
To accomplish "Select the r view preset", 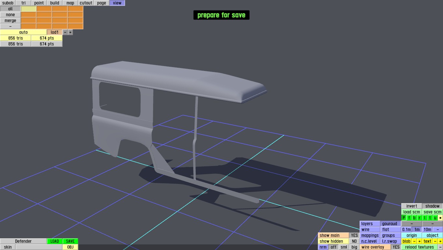I will coord(420,218).
